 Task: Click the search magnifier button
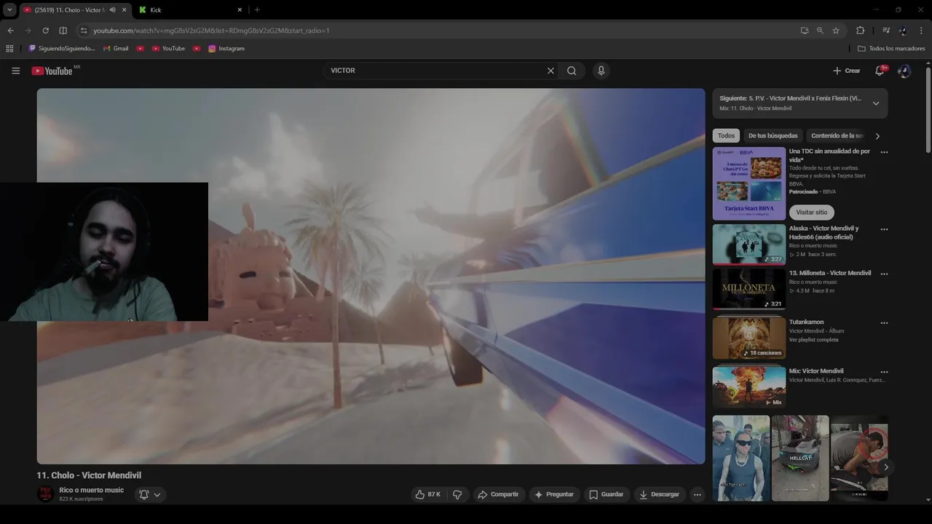click(x=572, y=71)
